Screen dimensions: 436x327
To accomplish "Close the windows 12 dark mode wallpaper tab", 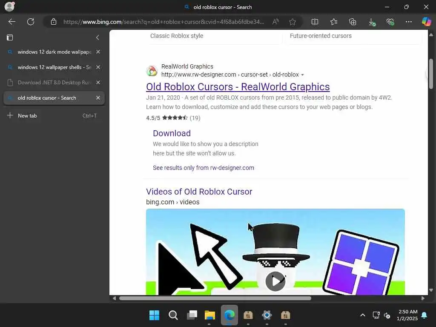I will (x=98, y=52).
